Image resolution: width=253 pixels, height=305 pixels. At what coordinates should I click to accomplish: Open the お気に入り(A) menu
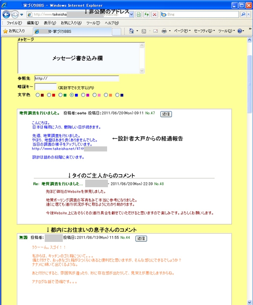(71, 23)
